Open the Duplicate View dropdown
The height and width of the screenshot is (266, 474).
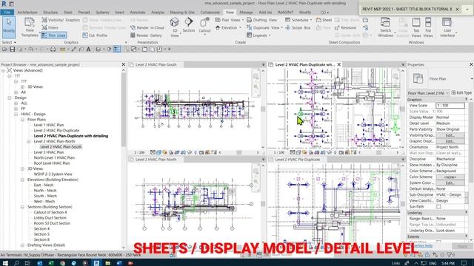pyautogui.click(x=264, y=27)
